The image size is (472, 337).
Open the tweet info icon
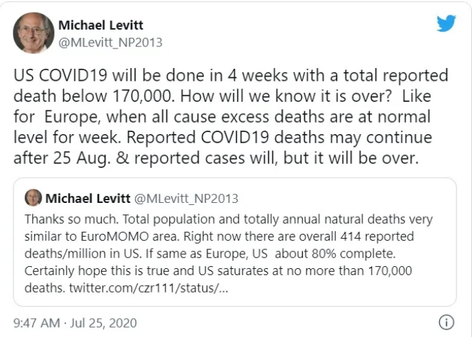pos(446,323)
